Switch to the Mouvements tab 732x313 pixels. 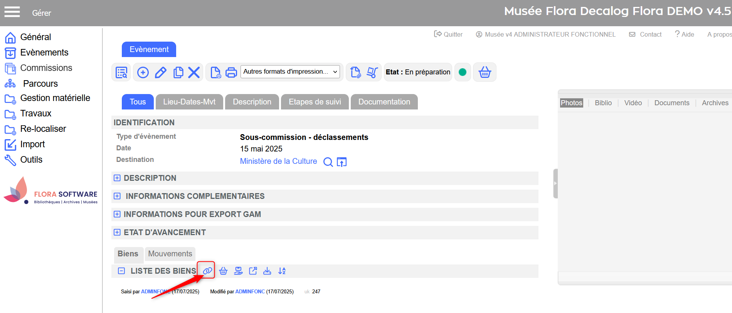170,254
